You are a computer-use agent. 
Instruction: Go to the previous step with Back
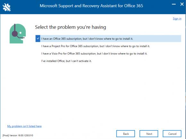click(126, 134)
